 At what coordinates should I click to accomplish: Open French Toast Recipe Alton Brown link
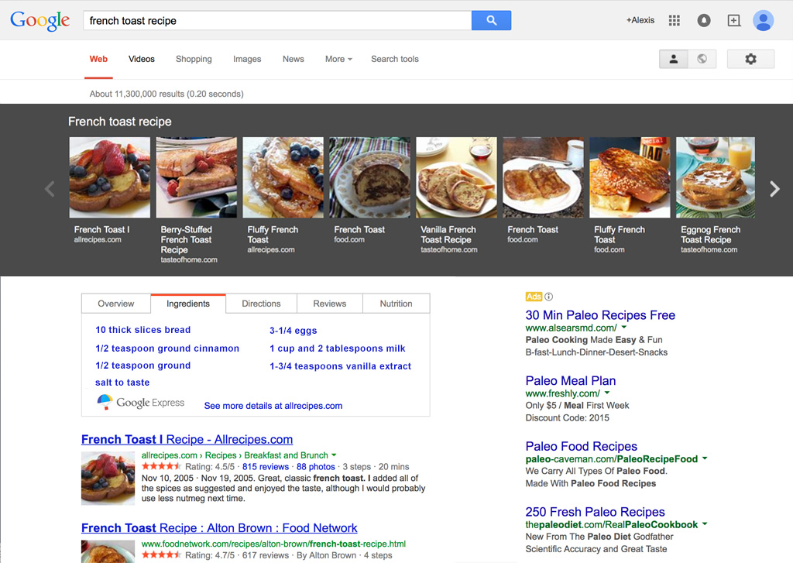click(219, 528)
